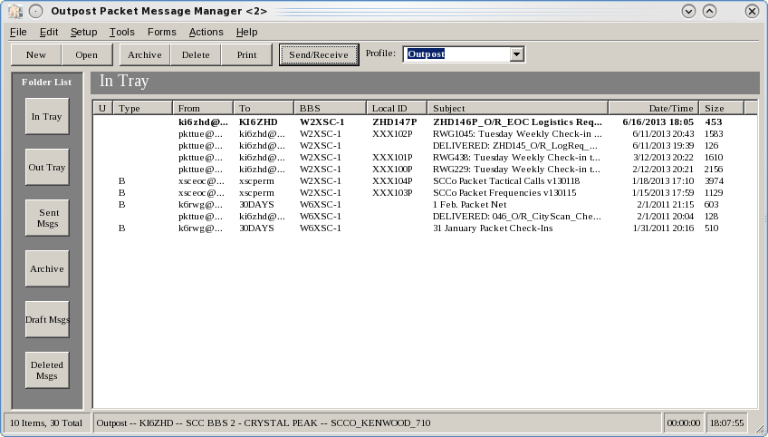Click the Send/Receive toolbar button

tap(318, 54)
